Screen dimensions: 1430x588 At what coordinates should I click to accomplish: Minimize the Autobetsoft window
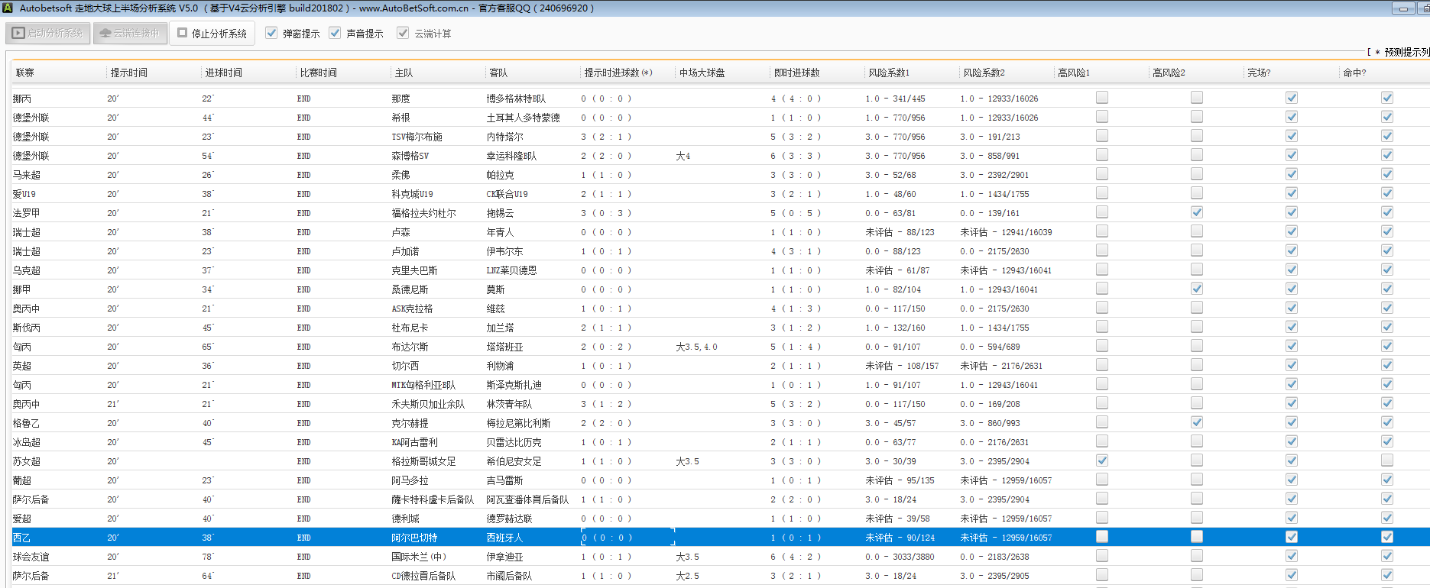click(1402, 8)
